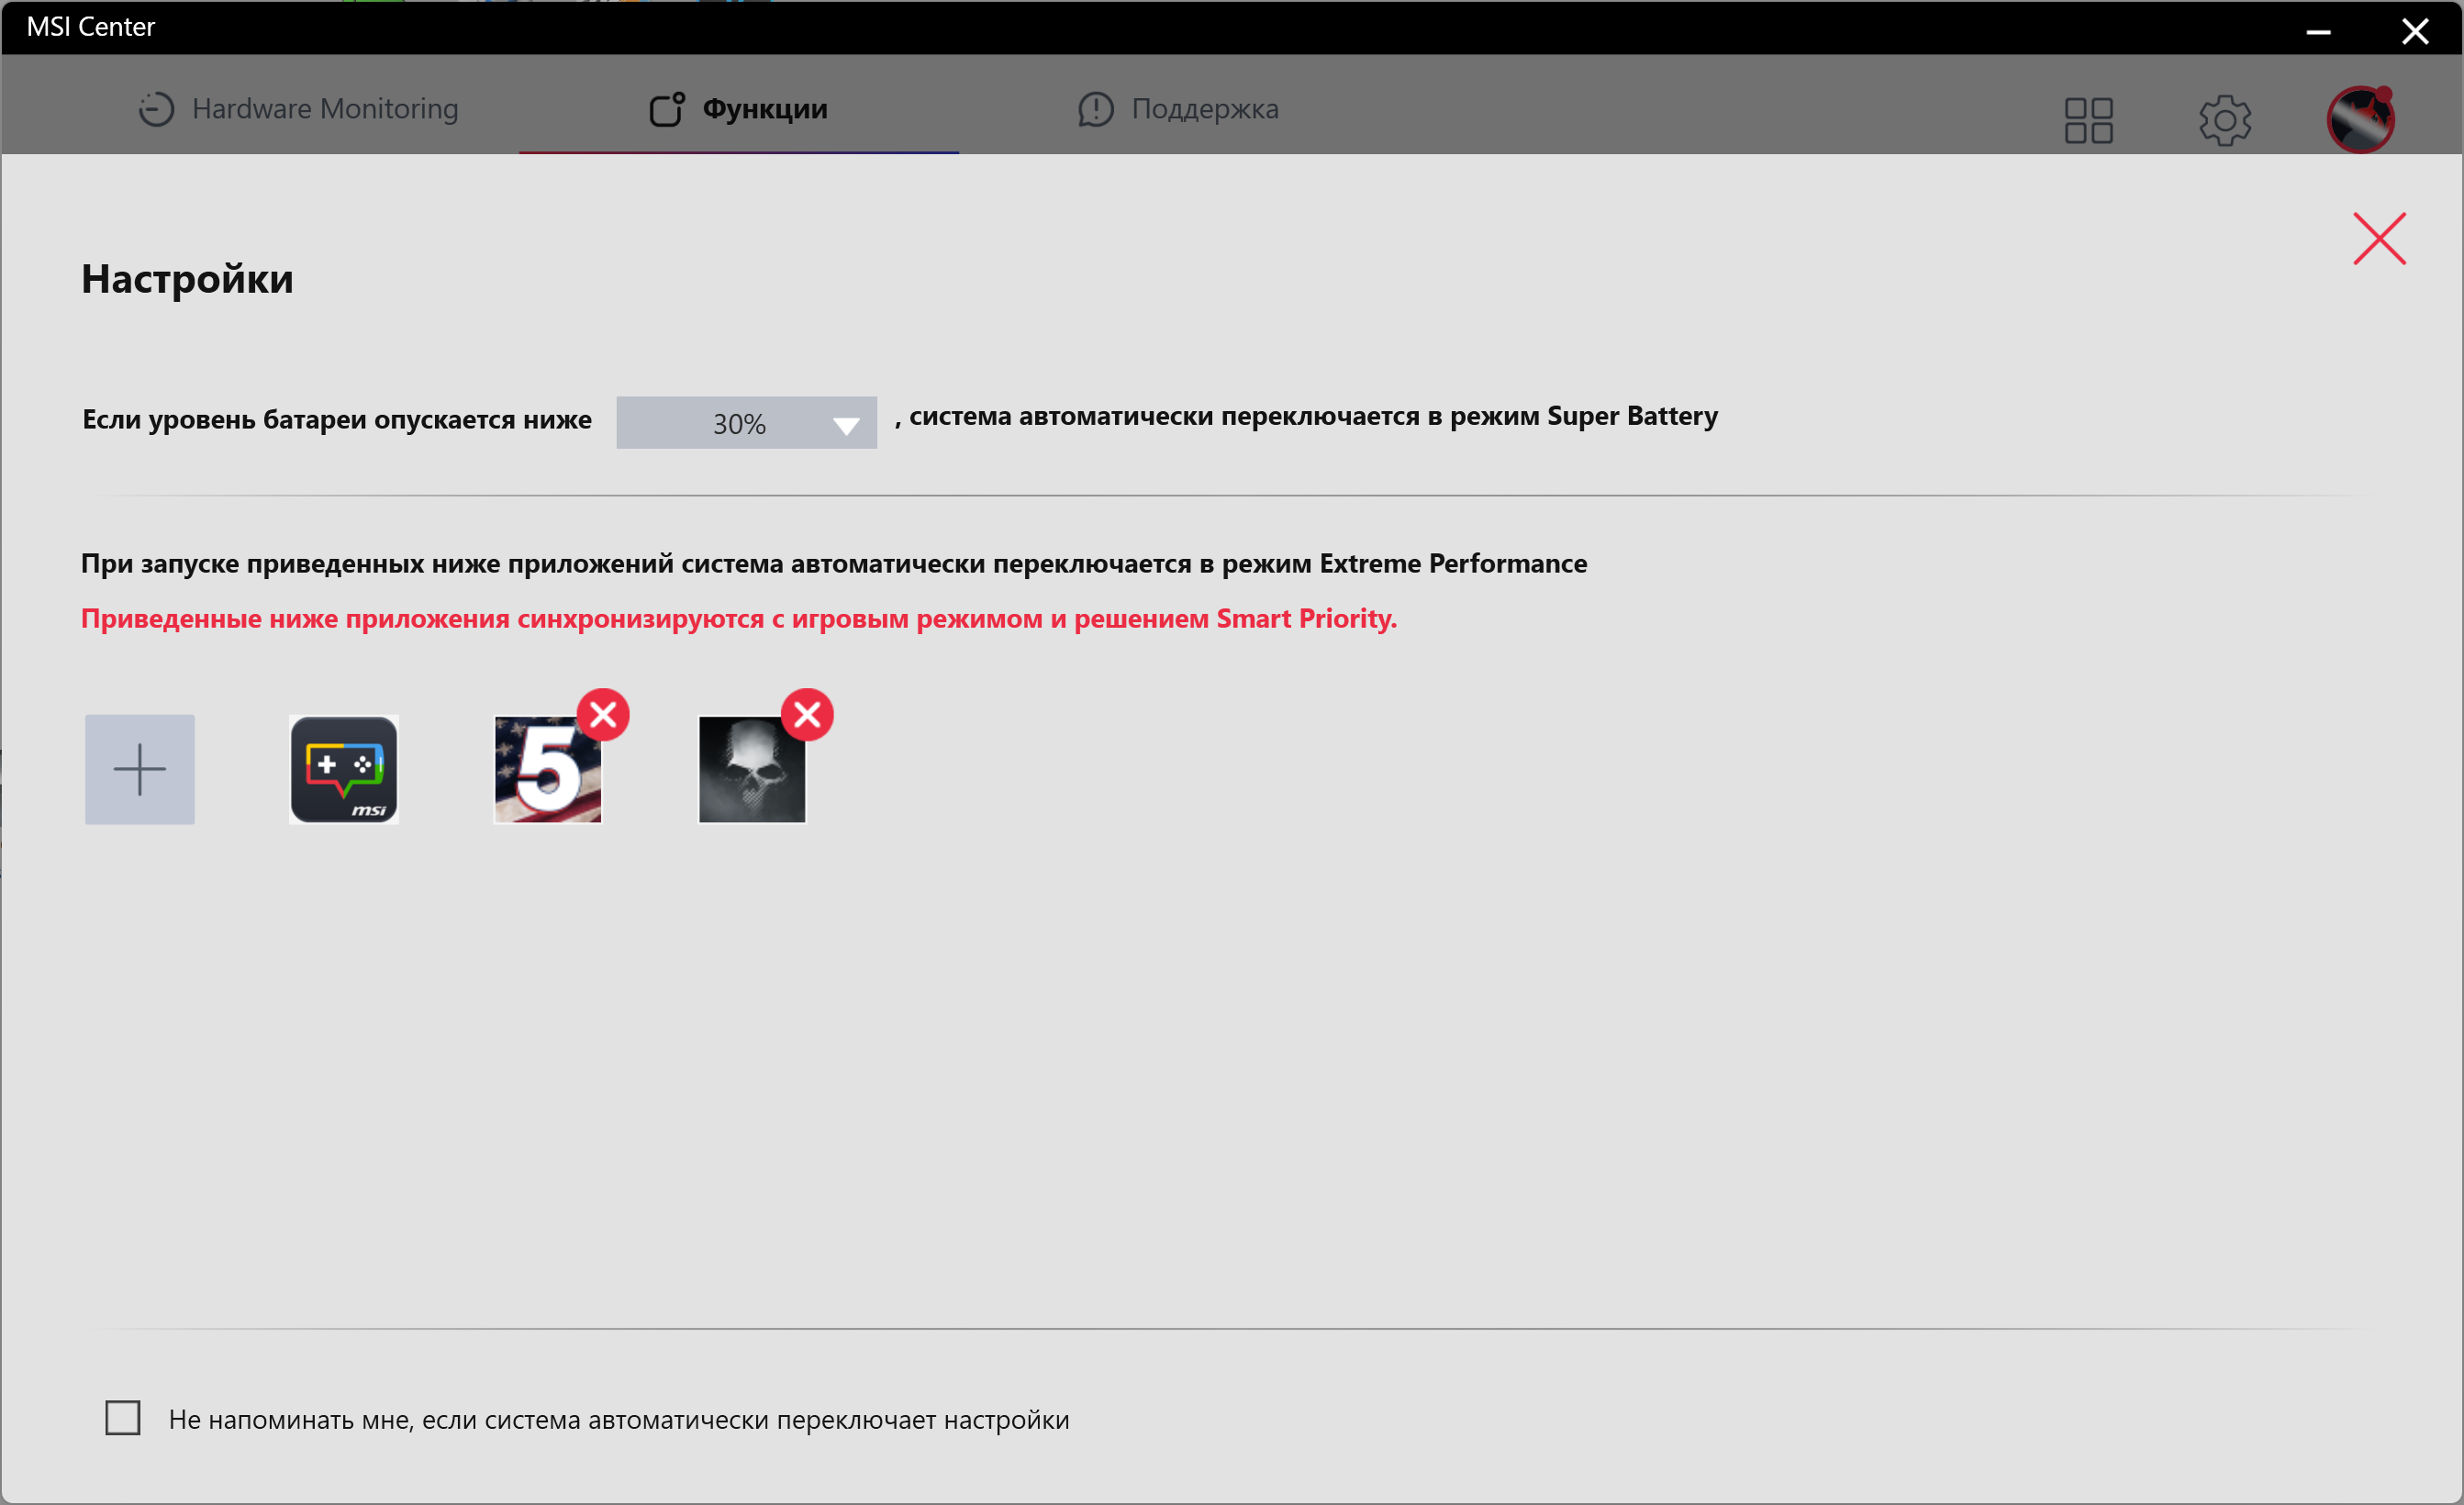Click the plus tile to add an application
This screenshot has width=2464, height=1505.
(139, 769)
